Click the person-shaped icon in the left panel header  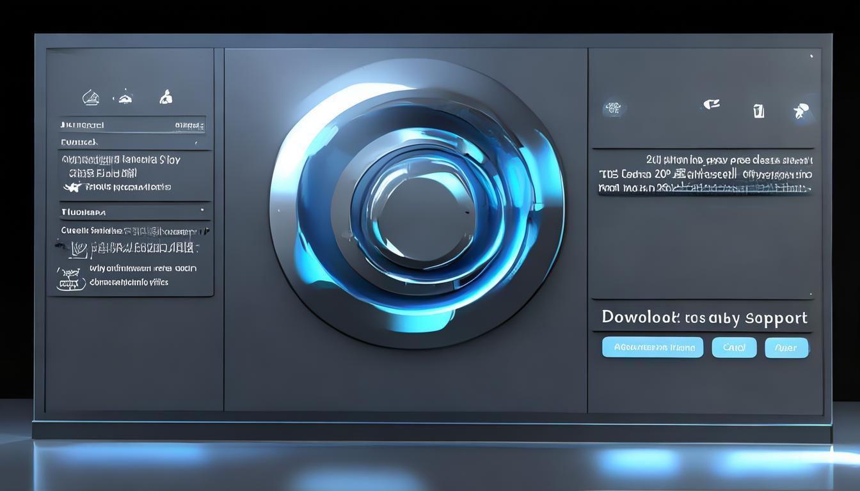[166, 97]
